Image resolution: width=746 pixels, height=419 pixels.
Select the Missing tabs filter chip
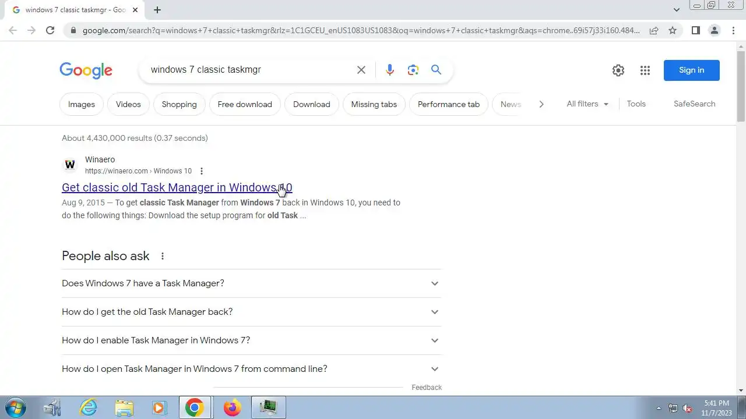click(x=374, y=104)
